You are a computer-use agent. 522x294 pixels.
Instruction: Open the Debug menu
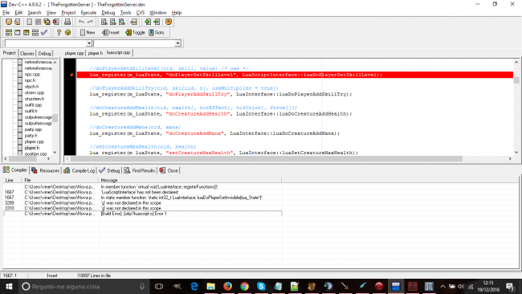click(108, 13)
